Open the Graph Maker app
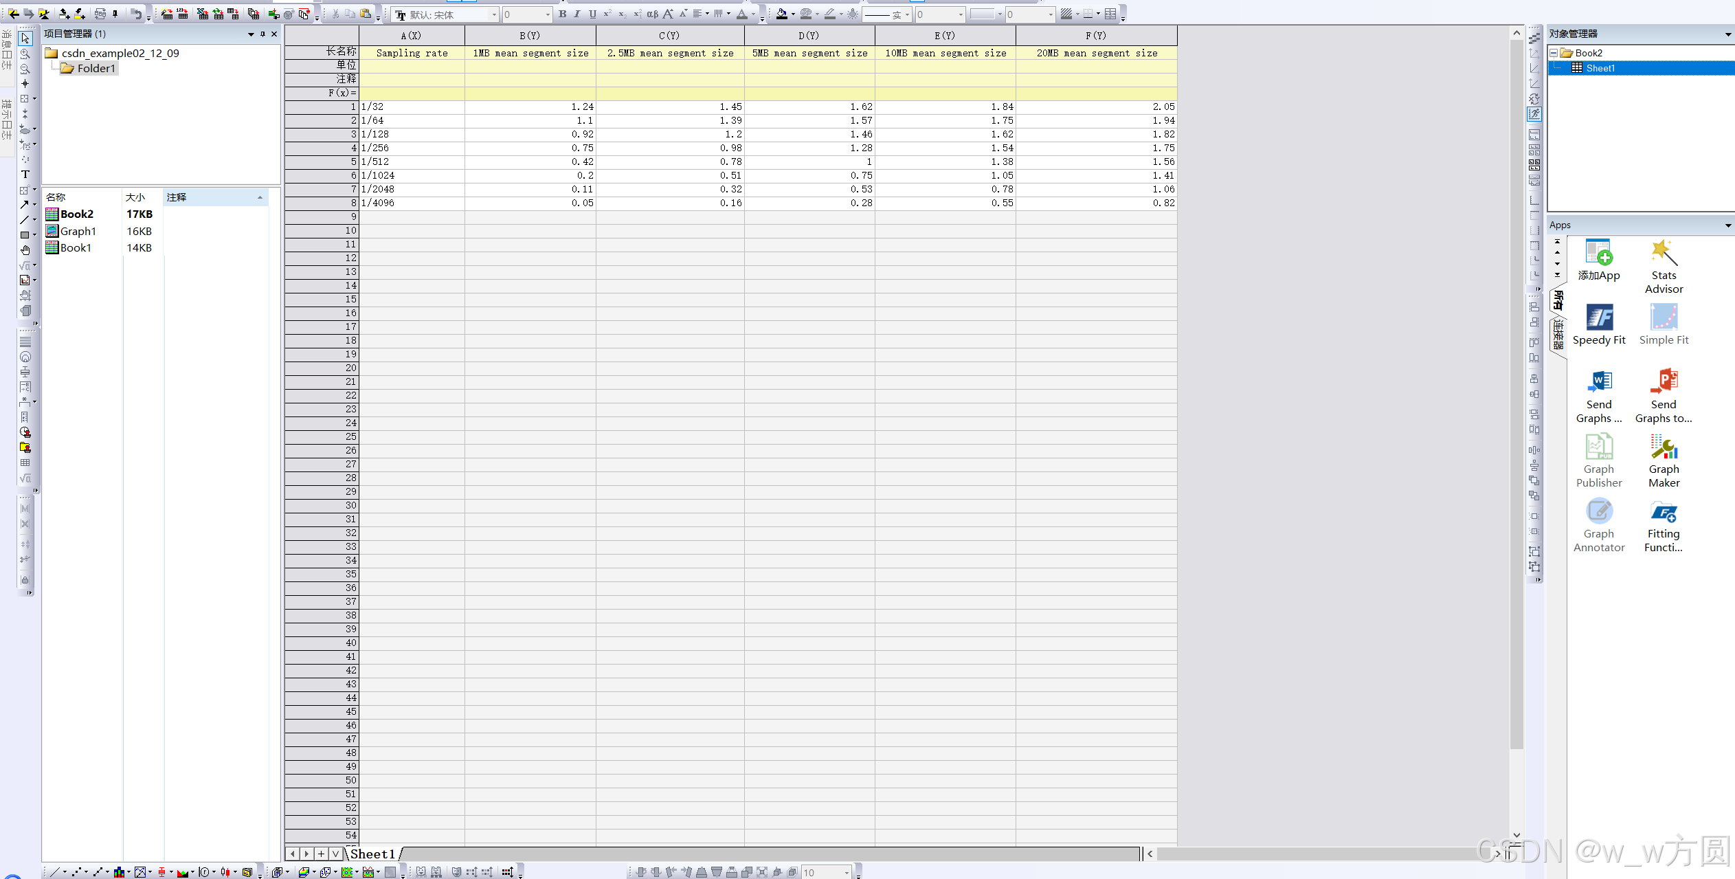 [x=1664, y=460]
